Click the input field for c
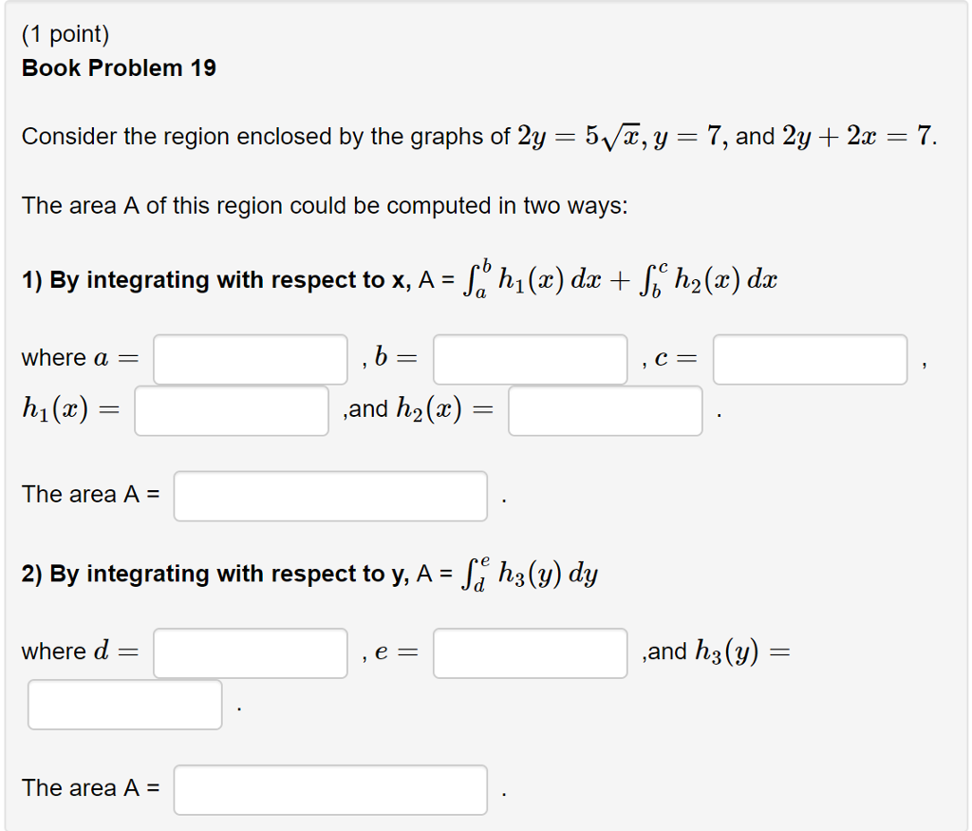 click(809, 359)
